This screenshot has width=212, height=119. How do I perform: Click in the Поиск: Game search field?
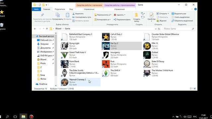(x=179, y=29)
